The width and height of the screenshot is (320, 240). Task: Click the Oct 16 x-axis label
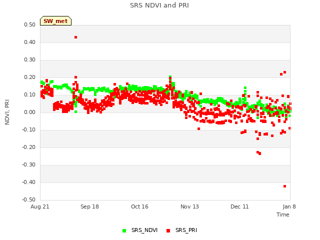click(x=139, y=206)
